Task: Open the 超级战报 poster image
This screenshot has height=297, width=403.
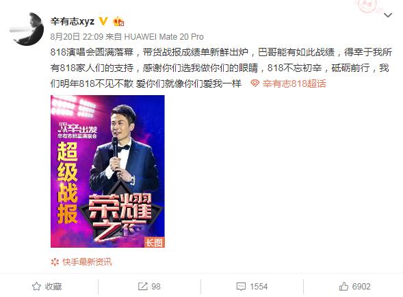Action: 107,171
